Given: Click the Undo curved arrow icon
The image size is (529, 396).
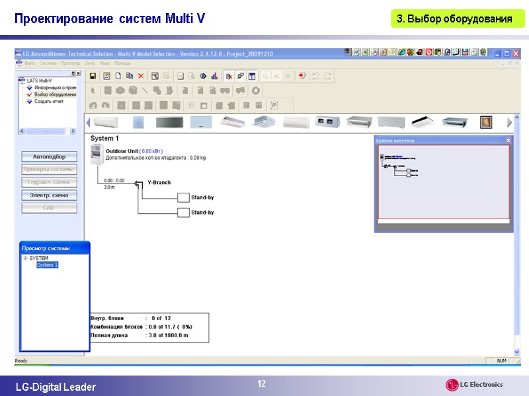Looking at the screenshot, I should click(315, 76).
